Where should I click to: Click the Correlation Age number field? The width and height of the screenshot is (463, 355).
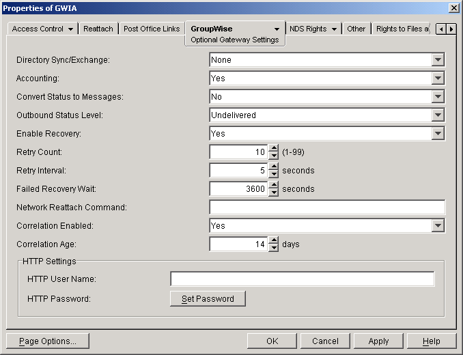238,244
